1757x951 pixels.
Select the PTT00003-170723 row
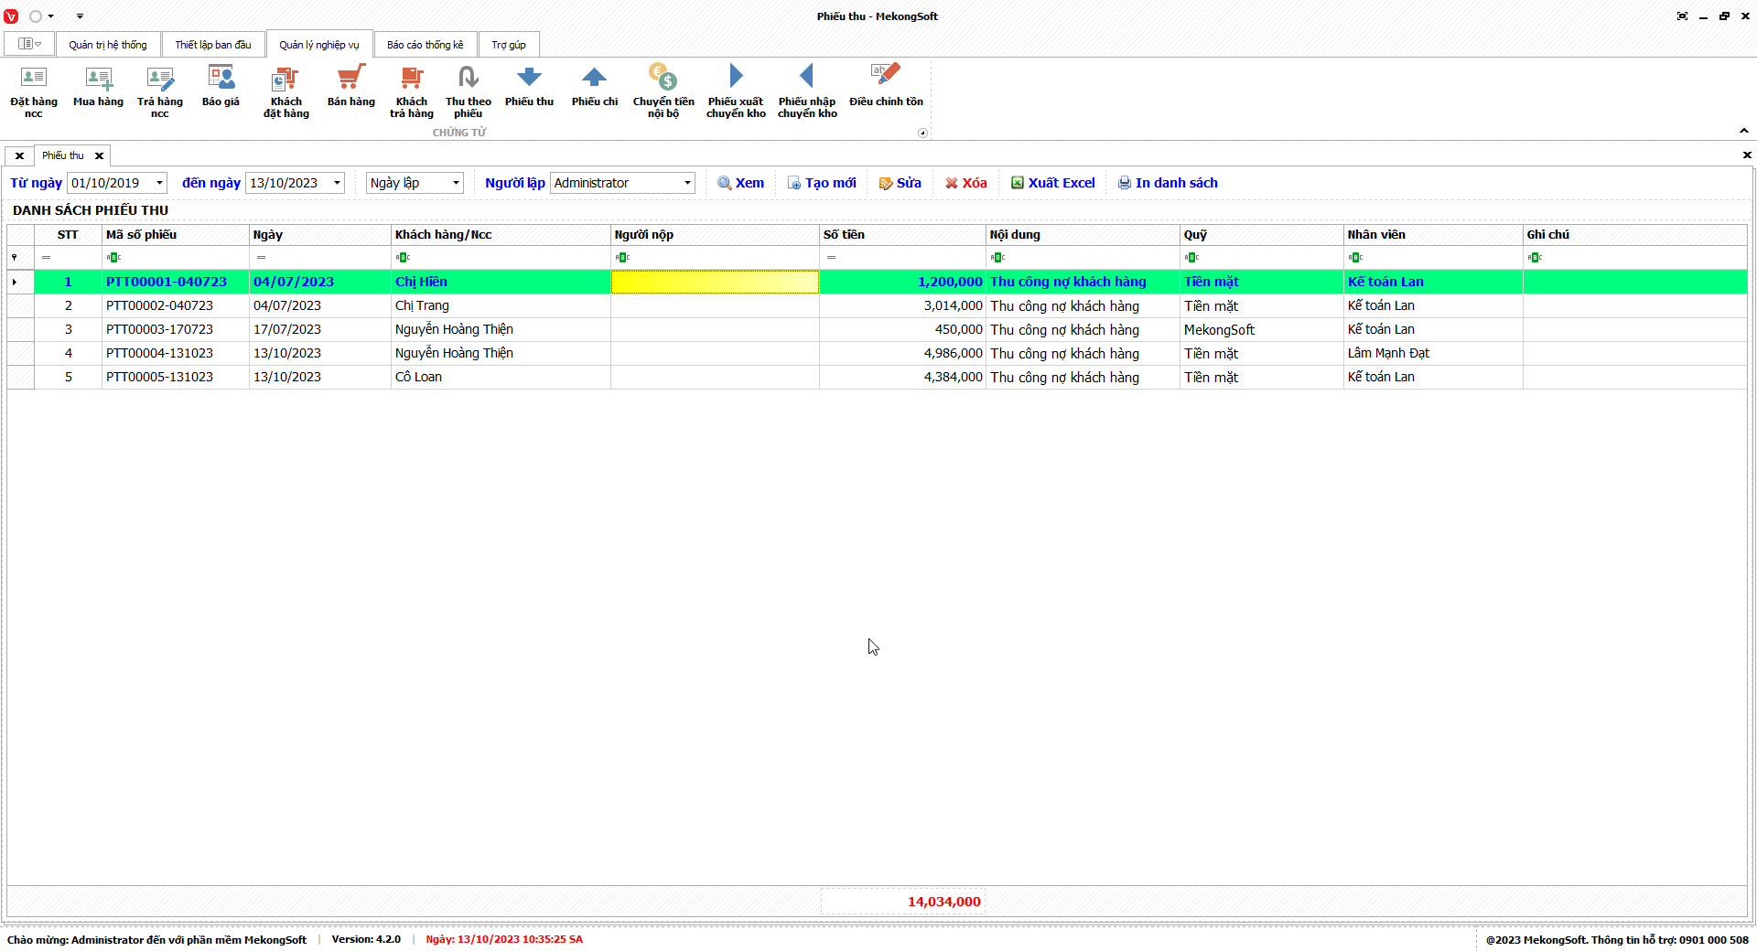click(159, 329)
